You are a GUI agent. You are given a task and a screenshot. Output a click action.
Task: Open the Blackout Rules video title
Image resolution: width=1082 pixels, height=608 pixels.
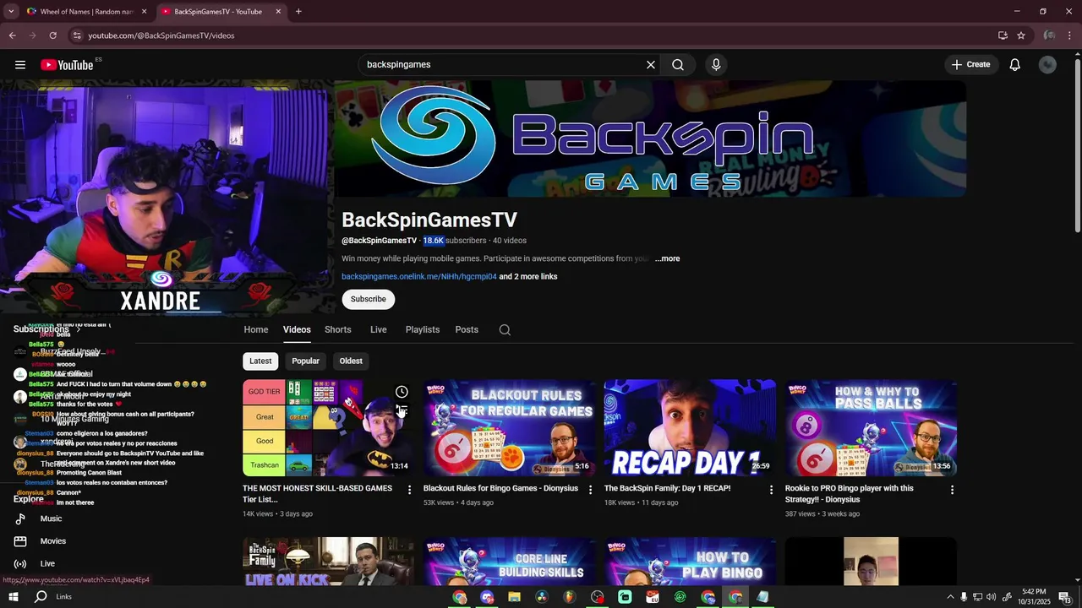pyautogui.click(x=500, y=489)
